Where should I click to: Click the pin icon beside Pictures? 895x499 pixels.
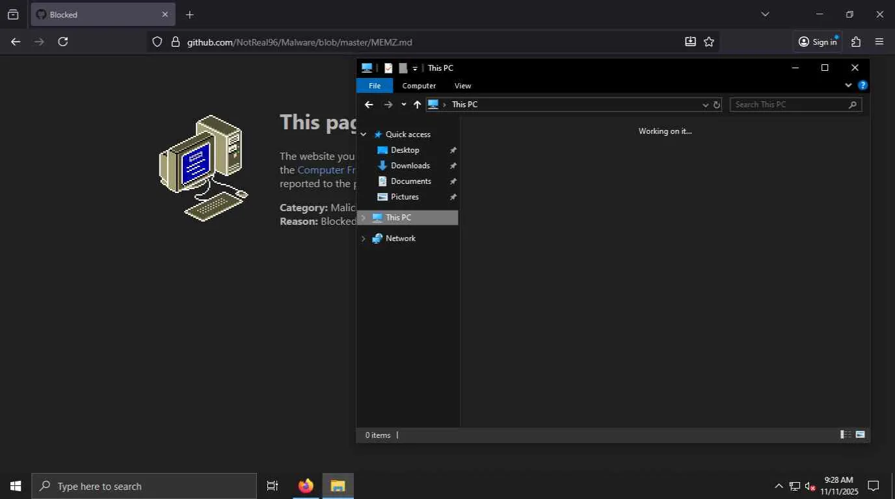[x=453, y=197]
